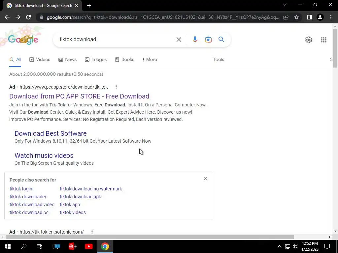Open the Chrome profile avatar menu
This screenshot has height=253, width=338.
320,17
